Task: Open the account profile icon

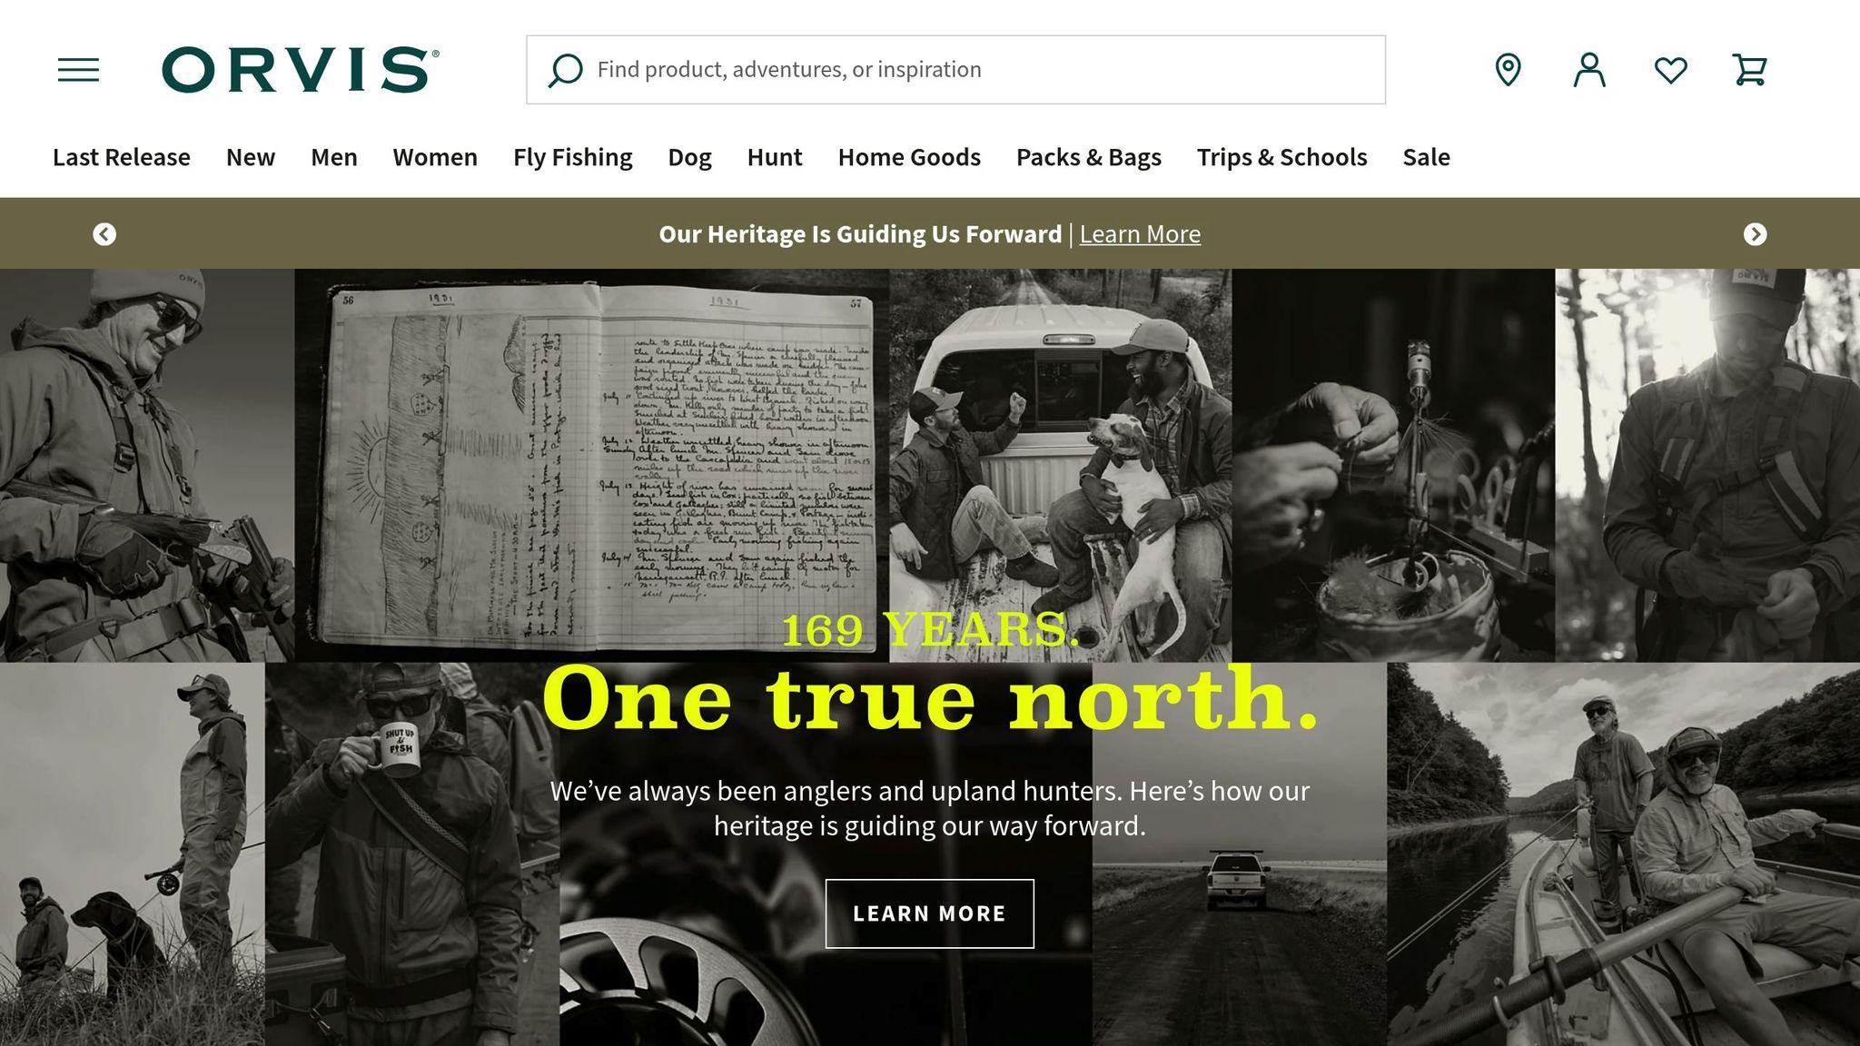Action: click(x=1589, y=70)
